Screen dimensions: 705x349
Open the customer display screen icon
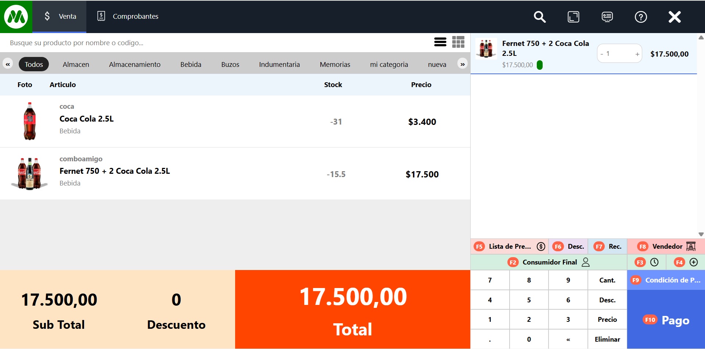pos(607,17)
